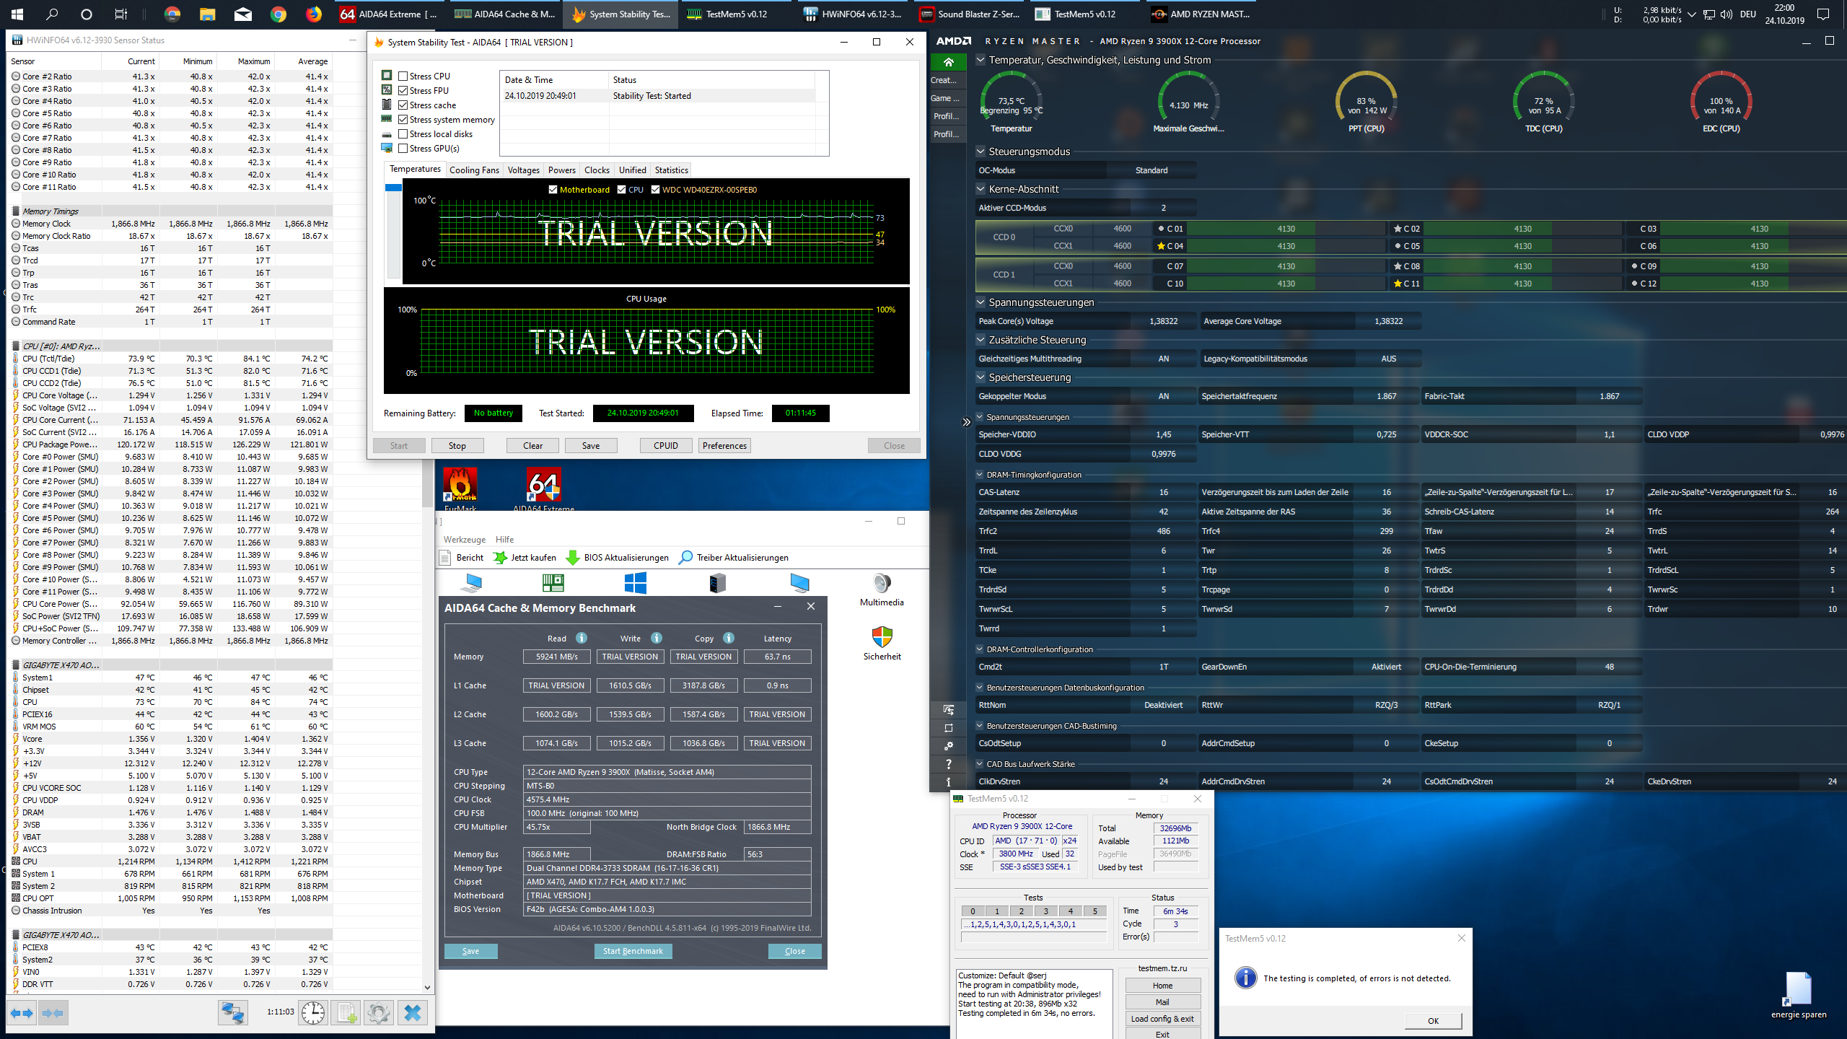This screenshot has width=1847, height=1039.
Task: Click the Multimedia icon in AIDA64
Action: point(882,583)
